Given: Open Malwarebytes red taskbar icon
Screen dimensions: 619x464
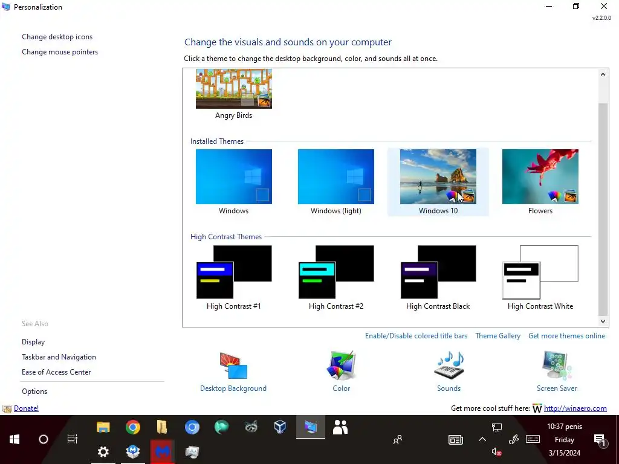Looking at the screenshot, I should [x=162, y=451].
